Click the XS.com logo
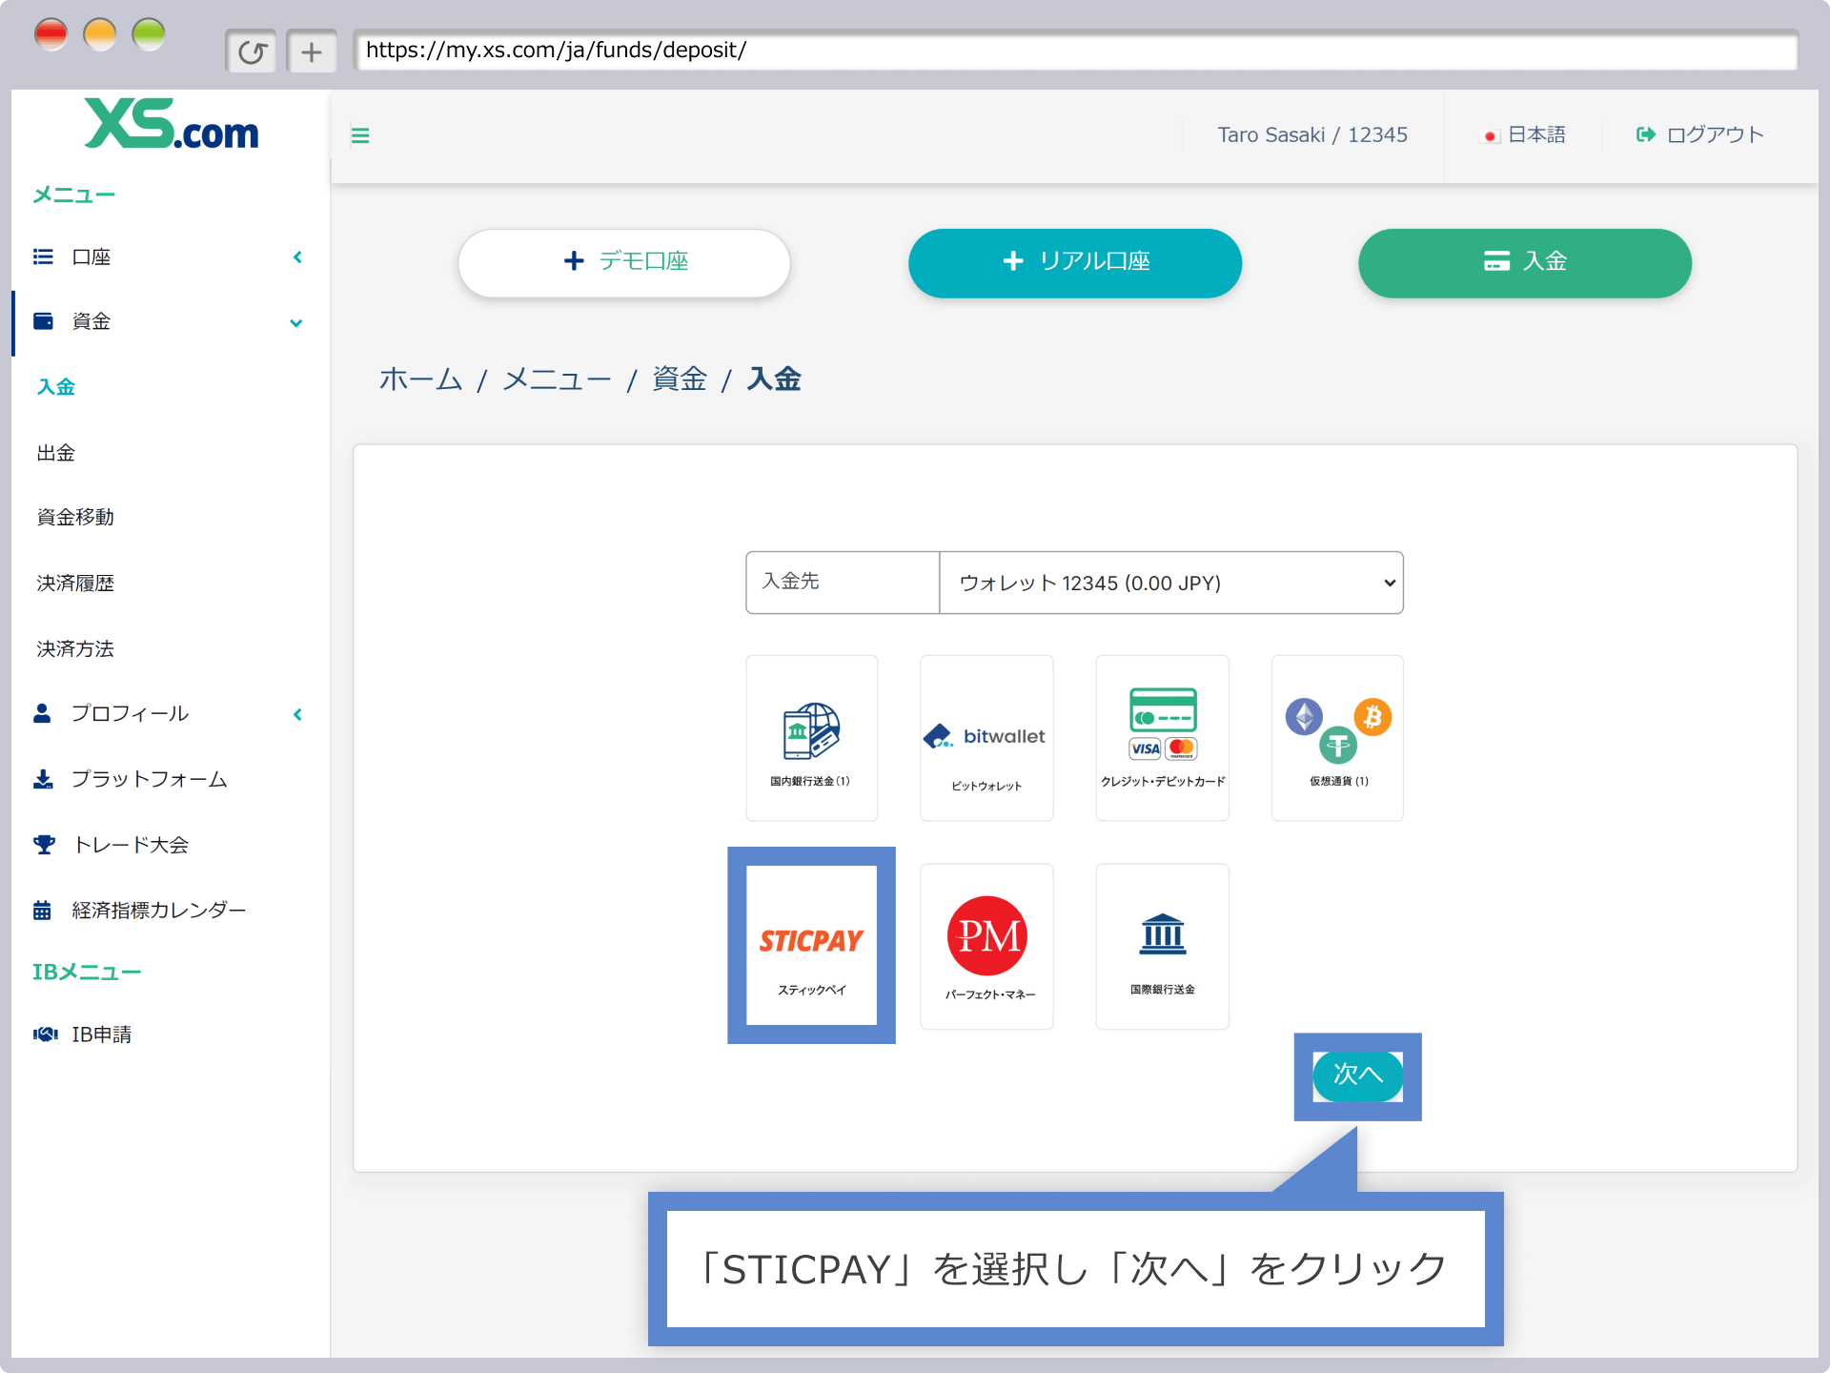The width and height of the screenshot is (1830, 1373). 172,124
